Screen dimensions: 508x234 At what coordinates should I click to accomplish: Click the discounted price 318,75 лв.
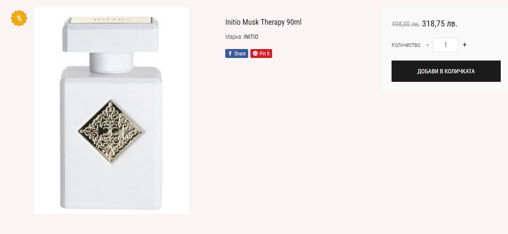click(x=440, y=23)
